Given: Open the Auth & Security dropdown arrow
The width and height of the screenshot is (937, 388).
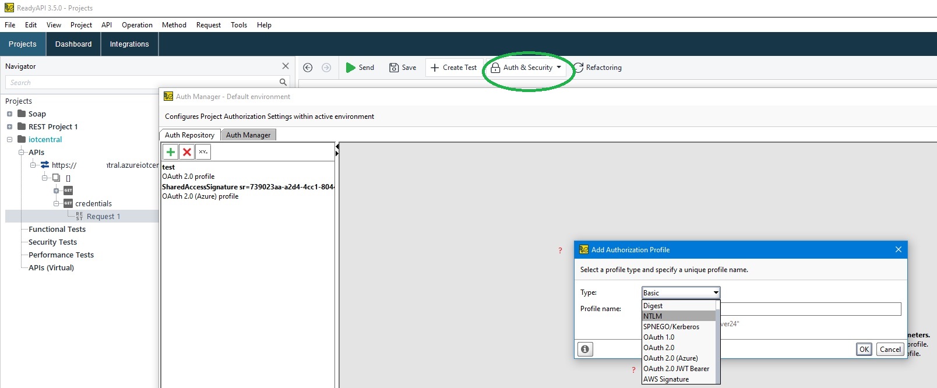Looking at the screenshot, I should coord(559,67).
